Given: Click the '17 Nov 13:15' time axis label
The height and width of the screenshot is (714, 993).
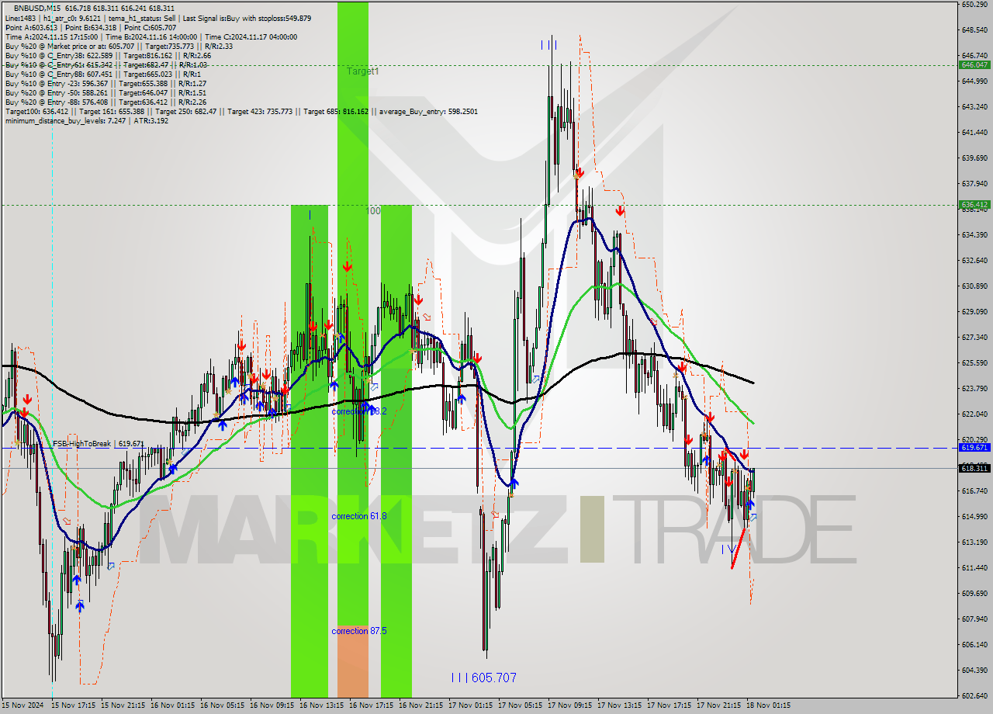Looking at the screenshot, I should pos(620,705).
